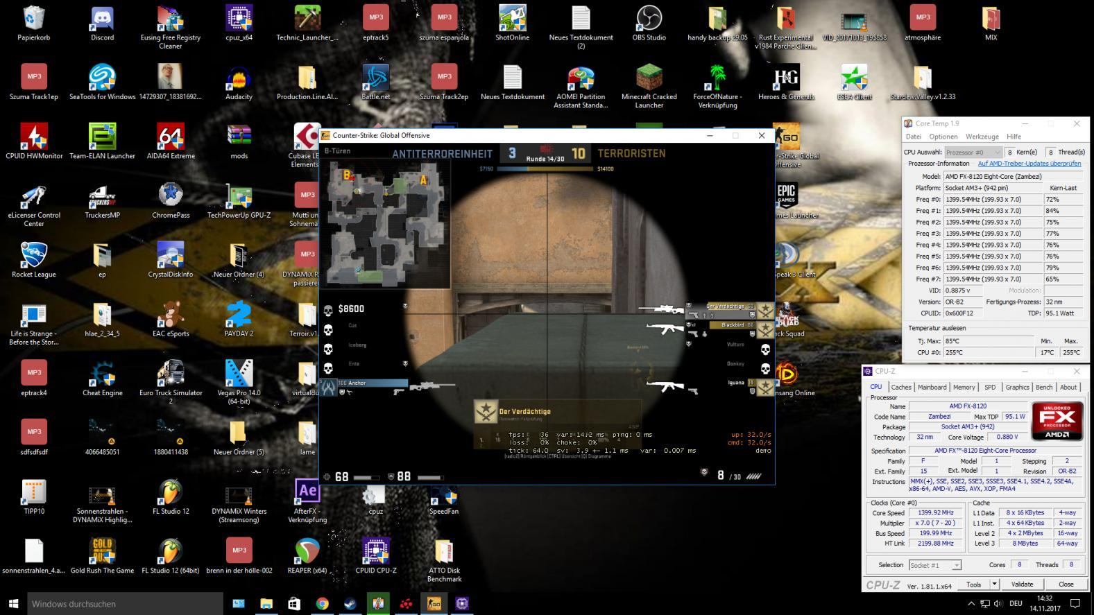Open the ShotOnline desktop icon
This screenshot has width=1094, height=615.
(x=512, y=23)
